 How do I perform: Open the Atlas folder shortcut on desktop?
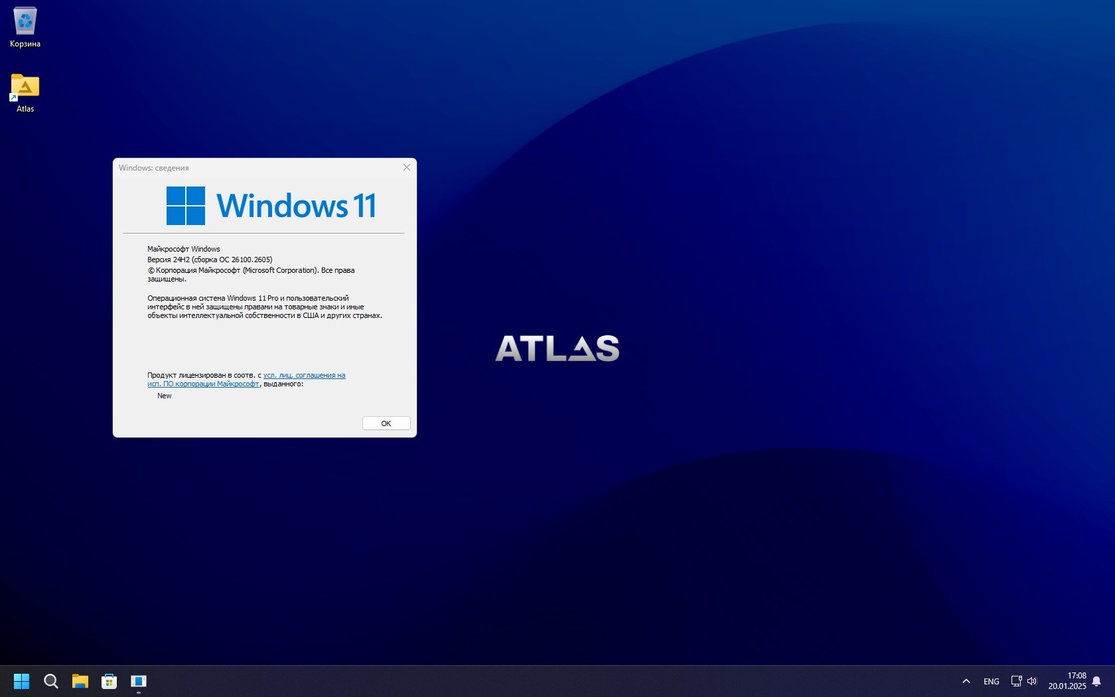tap(25, 93)
